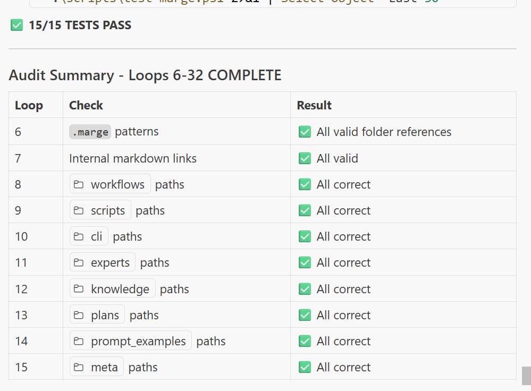Viewport: 531px width, 391px height.
Task: Click the folder icon beside experts
Action: tap(79, 262)
